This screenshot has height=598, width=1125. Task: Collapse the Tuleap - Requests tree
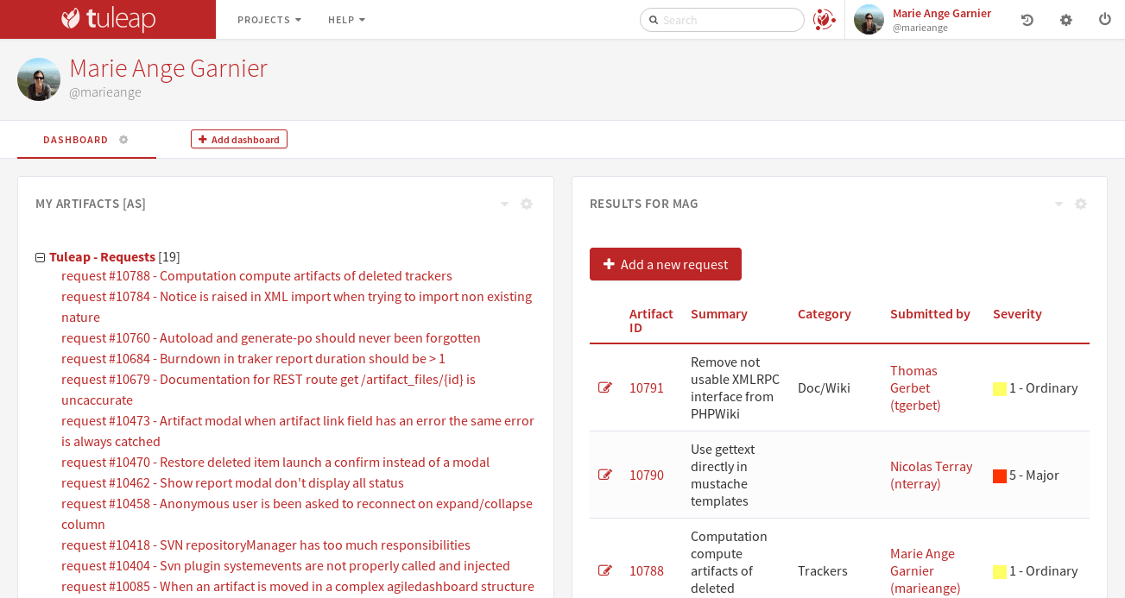40,256
